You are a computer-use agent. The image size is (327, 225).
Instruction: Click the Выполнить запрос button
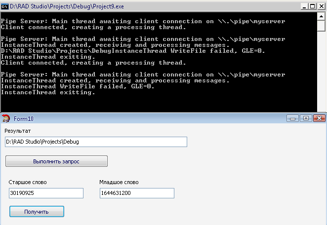[x=56, y=161]
